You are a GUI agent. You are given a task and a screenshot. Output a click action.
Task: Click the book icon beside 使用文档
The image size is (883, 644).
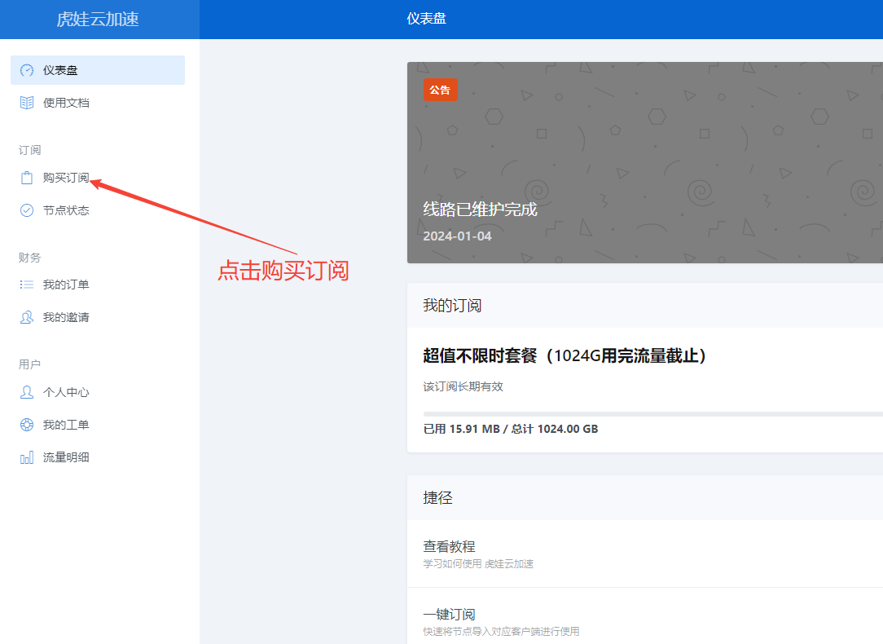[27, 103]
